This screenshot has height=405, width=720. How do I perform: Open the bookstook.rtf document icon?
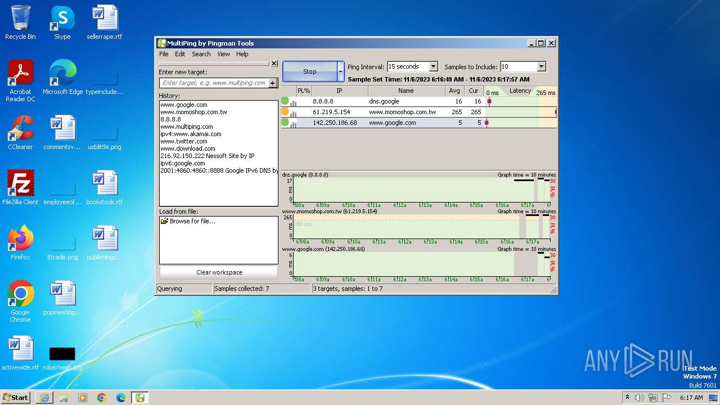[x=105, y=188]
